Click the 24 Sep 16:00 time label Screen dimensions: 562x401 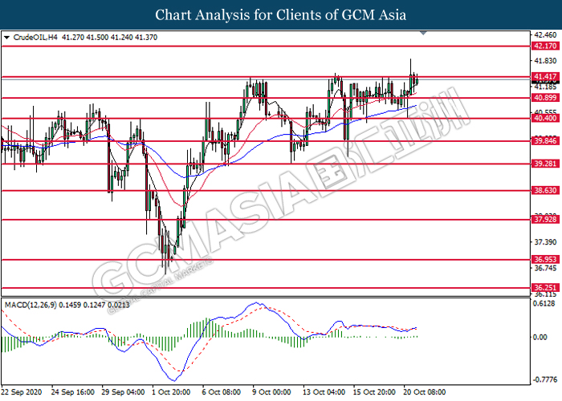(x=73, y=392)
